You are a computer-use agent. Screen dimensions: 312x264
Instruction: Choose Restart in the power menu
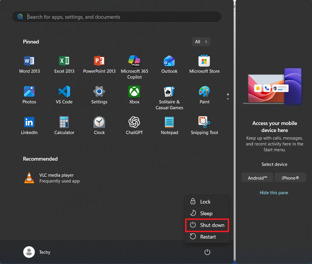207,237
